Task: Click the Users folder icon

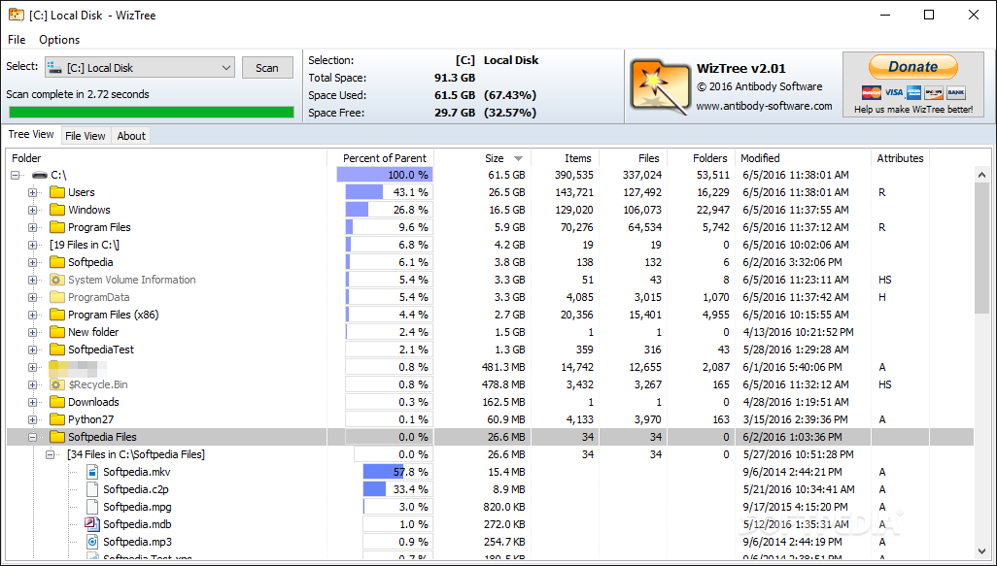Action: coord(57,192)
